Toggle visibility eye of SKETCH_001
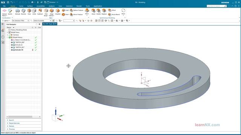Viewport: 241px width, 135px height. coord(12,48)
